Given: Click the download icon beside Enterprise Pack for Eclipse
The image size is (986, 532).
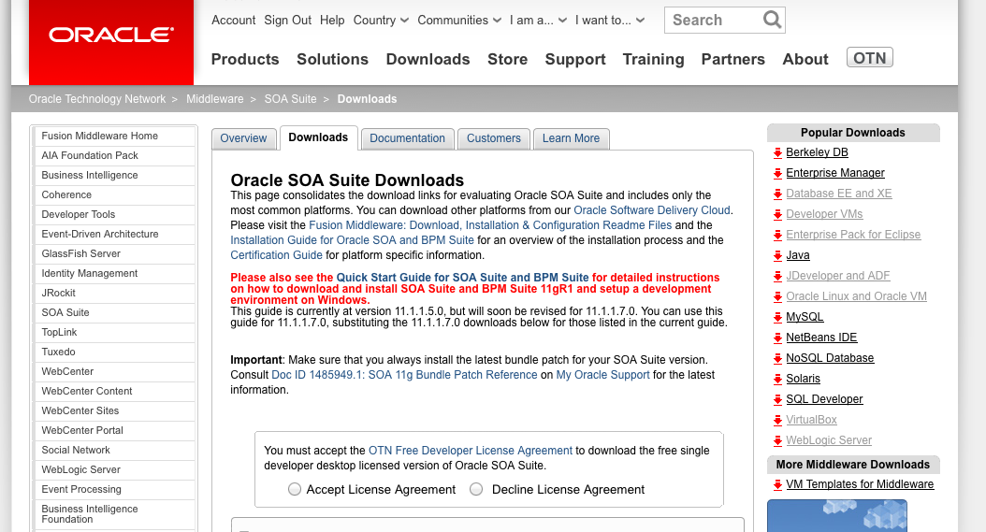Looking at the screenshot, I should point(778,236).
